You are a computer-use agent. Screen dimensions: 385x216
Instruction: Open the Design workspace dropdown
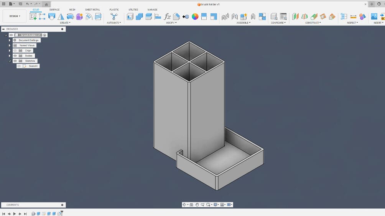tap(15, 16)
